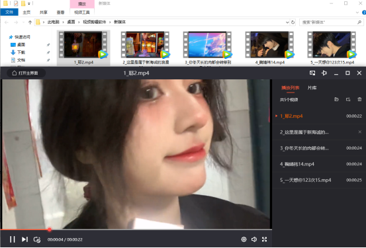Image resolution: width=366 pixels, height=248 pixels.
Task: Open the quick access toolbar customize dropdown
Action: 29,4
